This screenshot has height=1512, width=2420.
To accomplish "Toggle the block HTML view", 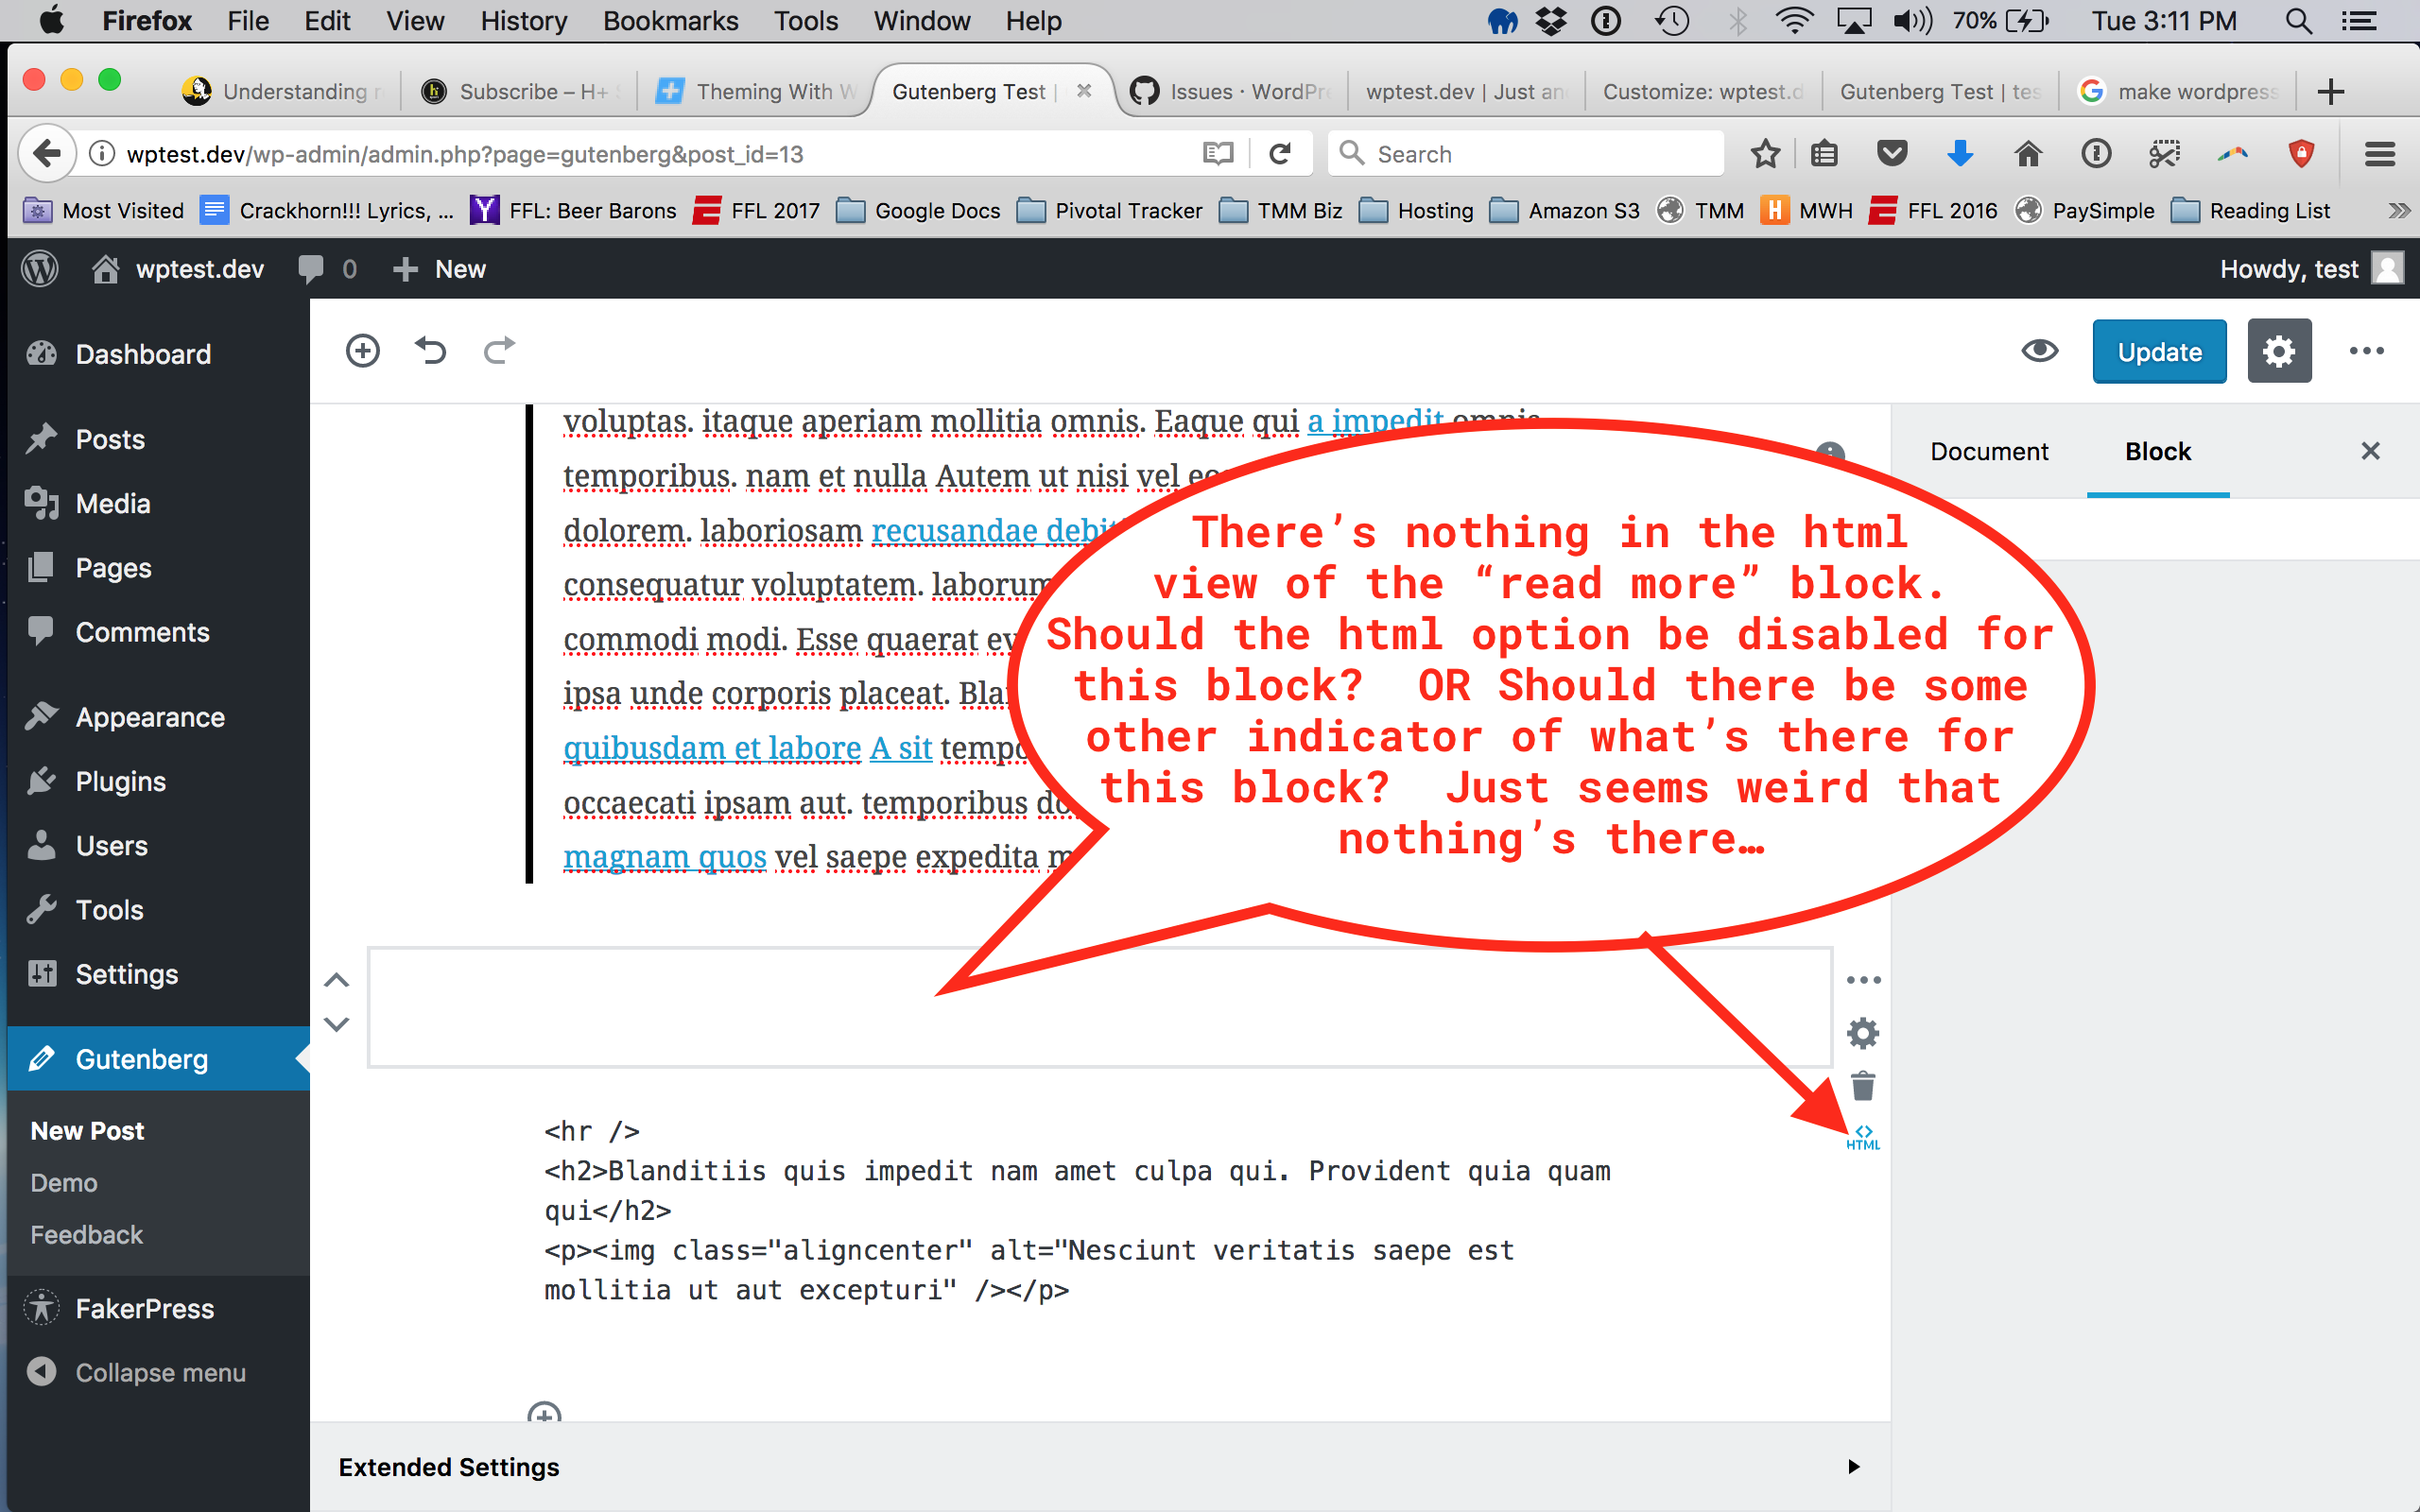I will [1863, 1138].
